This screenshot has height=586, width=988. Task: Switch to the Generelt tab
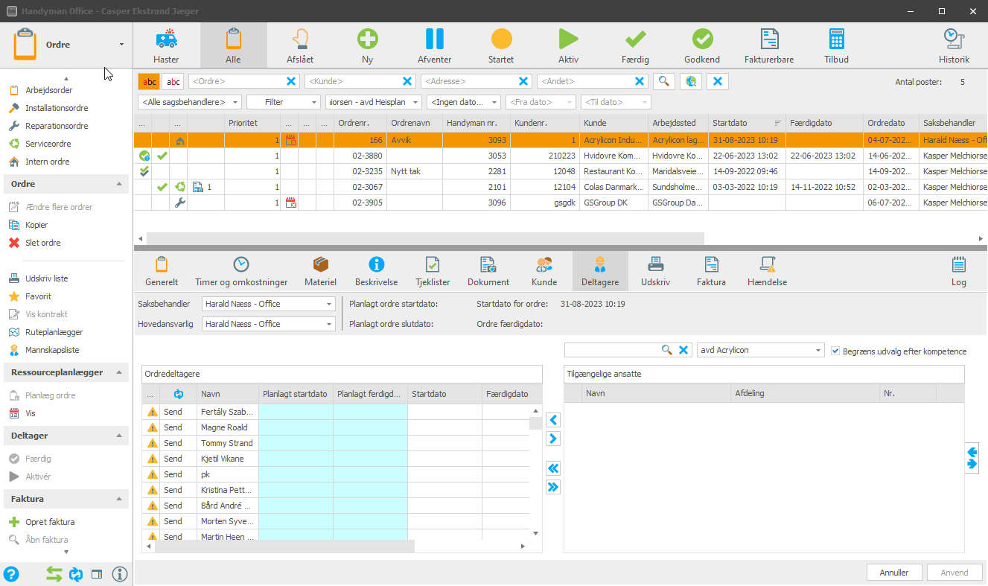(162, 271)
